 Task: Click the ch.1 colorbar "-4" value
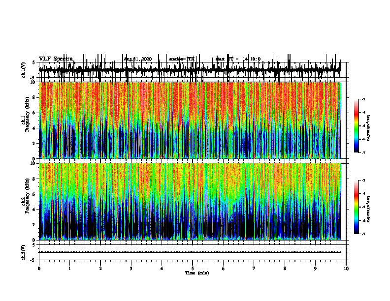click(x=363, y=113)
